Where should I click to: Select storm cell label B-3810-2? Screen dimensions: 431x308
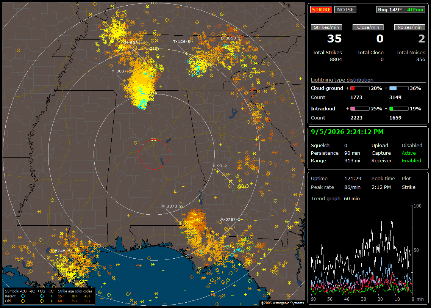[231, 38]
